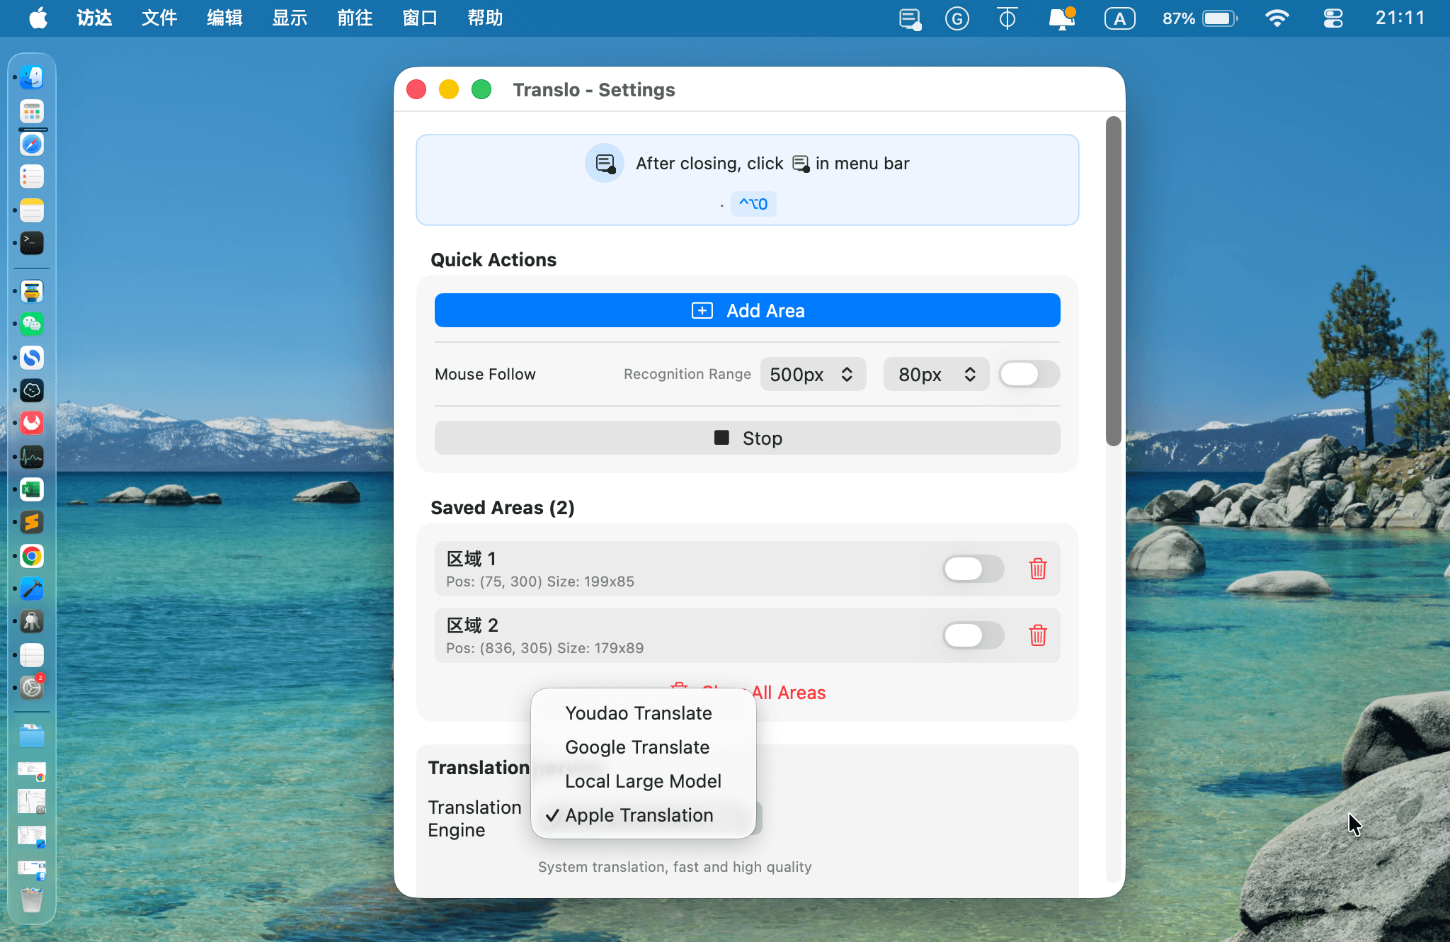Image resolution: width=1450 pixels, height=942 pixels.
Task: Open the Finder window thumbnail in Dock
Action: coord(32,870)
